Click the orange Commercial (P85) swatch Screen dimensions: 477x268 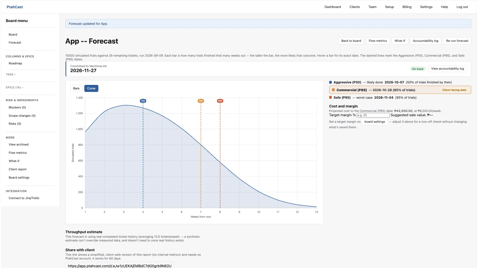coord(333,90)
